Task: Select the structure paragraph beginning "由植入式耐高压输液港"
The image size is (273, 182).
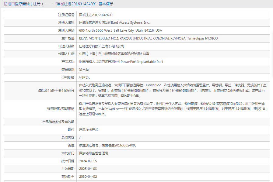Action: coord(173,91)
